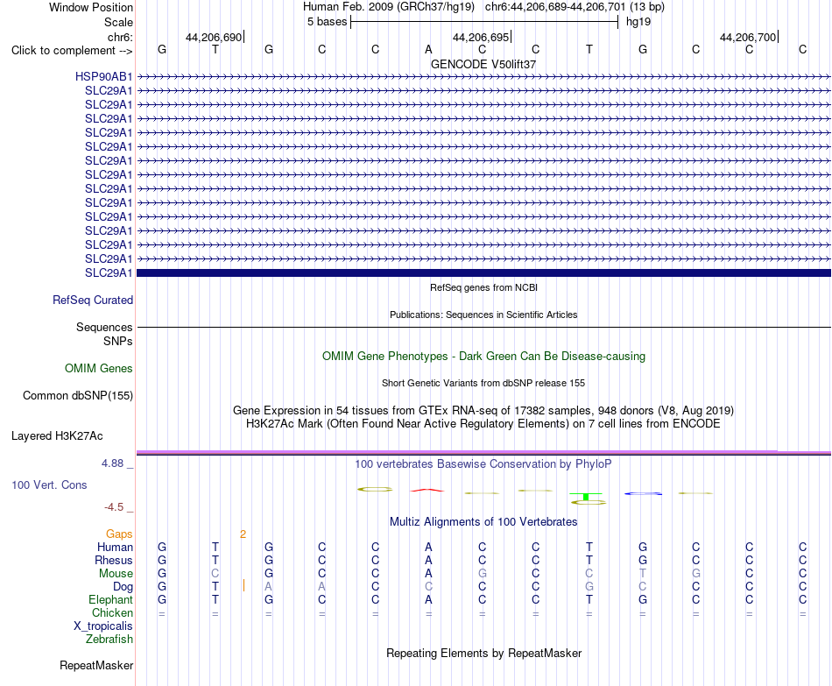Click the Dog species label
832x686 pixels.
123,587
